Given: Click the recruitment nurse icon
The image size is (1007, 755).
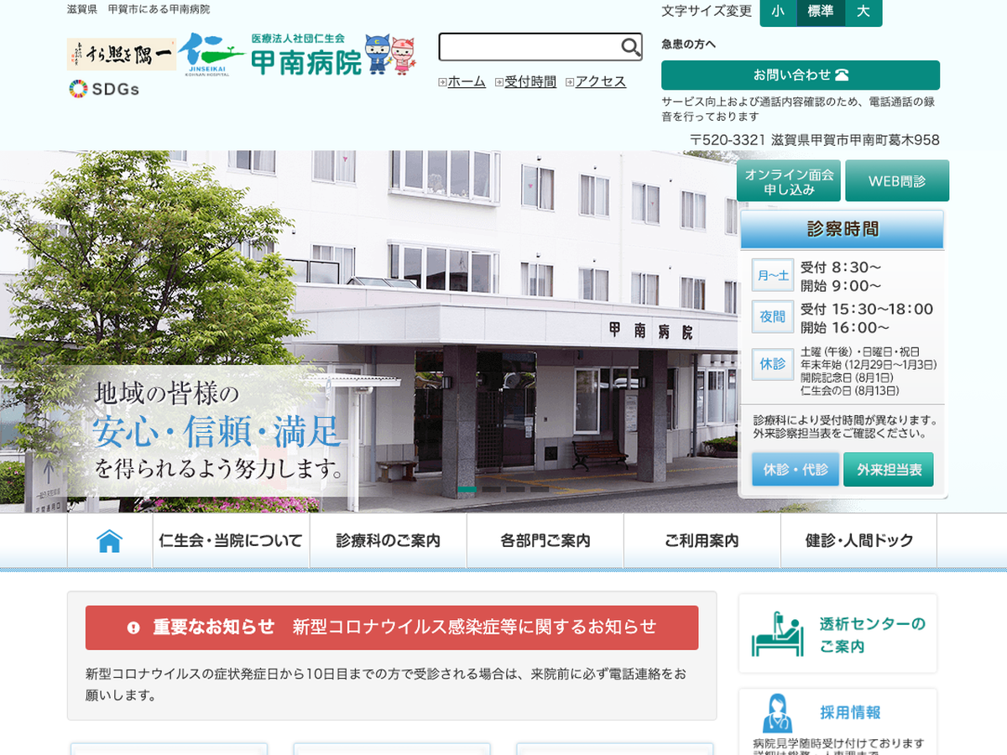Looking at the screenshot, I should pos(777,713).
